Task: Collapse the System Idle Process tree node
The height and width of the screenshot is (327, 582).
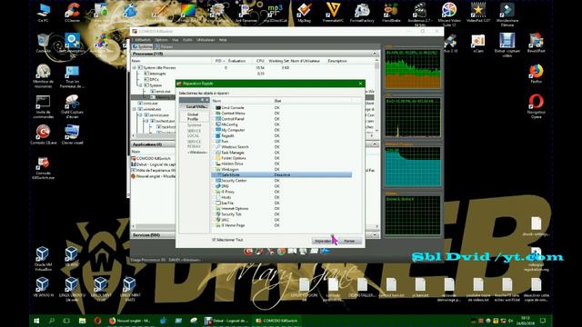Action: click(135, 68)
